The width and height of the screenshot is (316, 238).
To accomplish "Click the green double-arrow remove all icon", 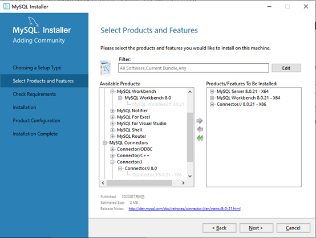I will point(200,138).
